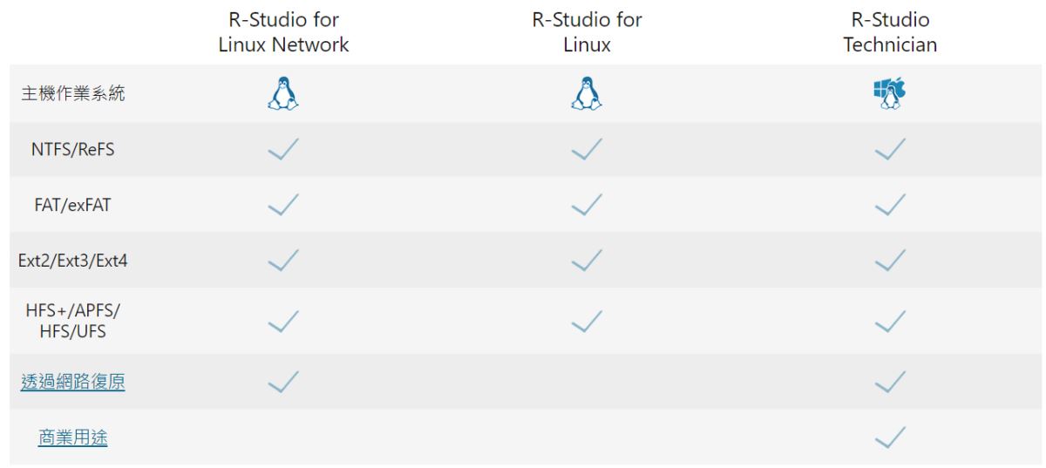1046x468 pixels.
Task: Click NTFS/ReFS checkmark for R-Studio Technician
Action: [x=890, y=150]
